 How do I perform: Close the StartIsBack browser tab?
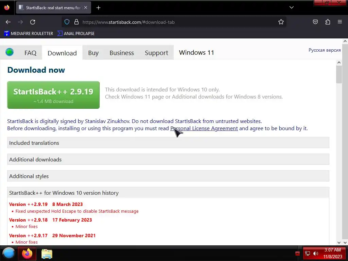86,7
